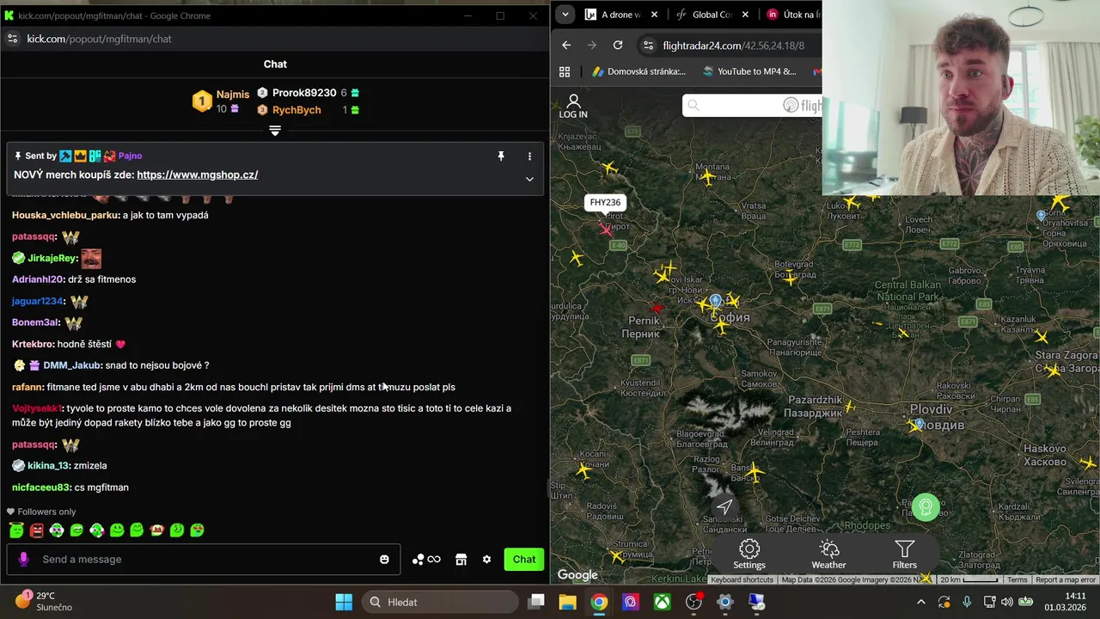The width and height of the screenshot is (1100, 619).
Task: Click the kick.com popout address bar
Action: 275,39
